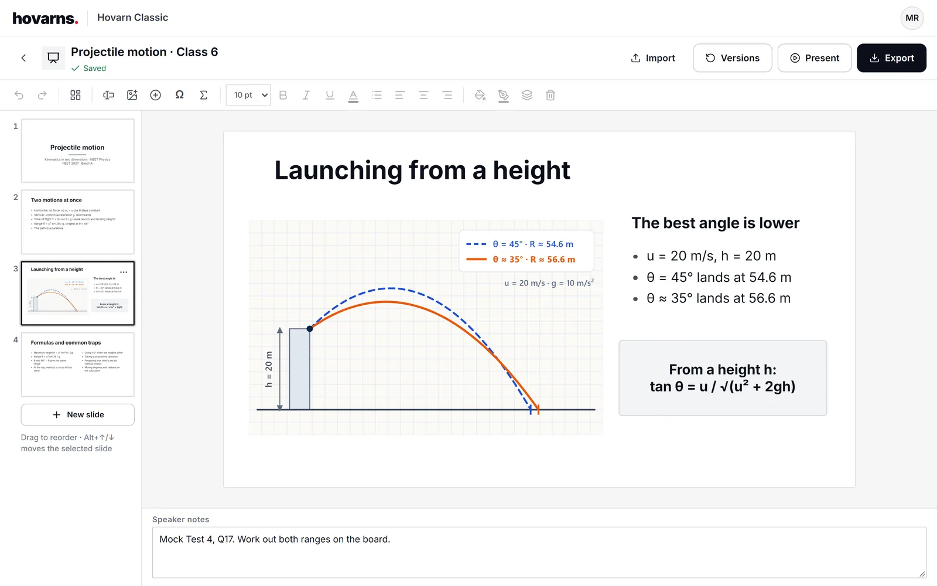
Task: Click the hovarns logo
Action: (x=45, y=18)
